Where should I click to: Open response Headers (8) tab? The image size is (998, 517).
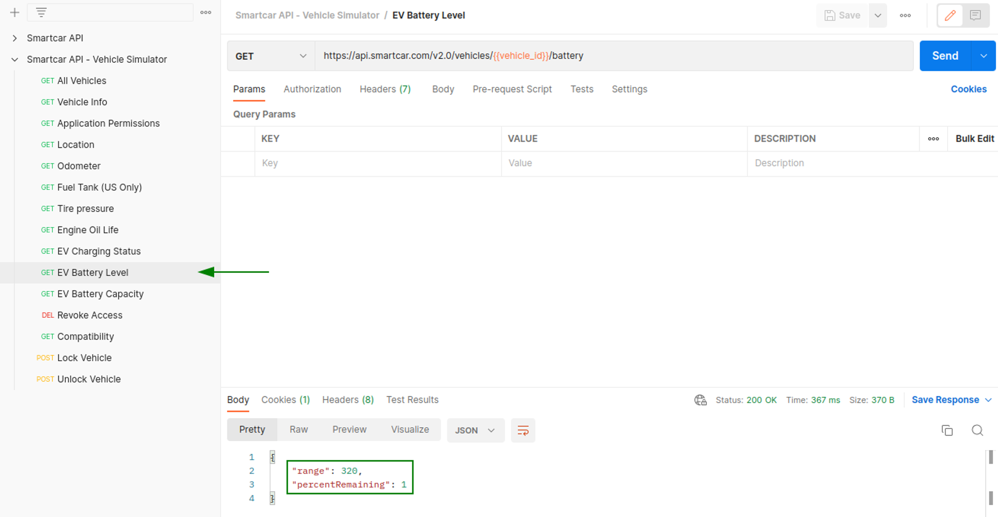pyautogui.click(x=348, y=400)
